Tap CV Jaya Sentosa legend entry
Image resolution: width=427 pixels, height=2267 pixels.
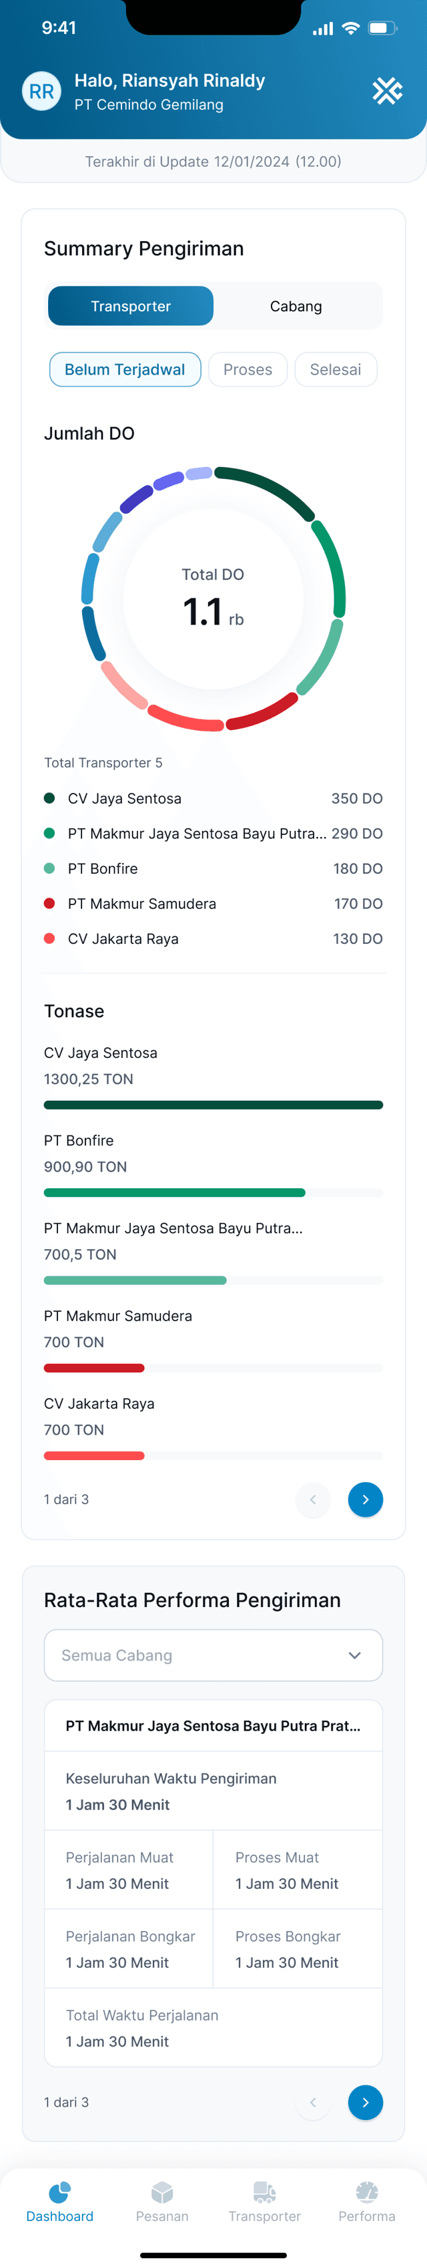[x=213, y=798]
